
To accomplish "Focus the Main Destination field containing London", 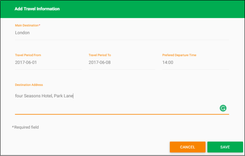I will tap(122, 33).
